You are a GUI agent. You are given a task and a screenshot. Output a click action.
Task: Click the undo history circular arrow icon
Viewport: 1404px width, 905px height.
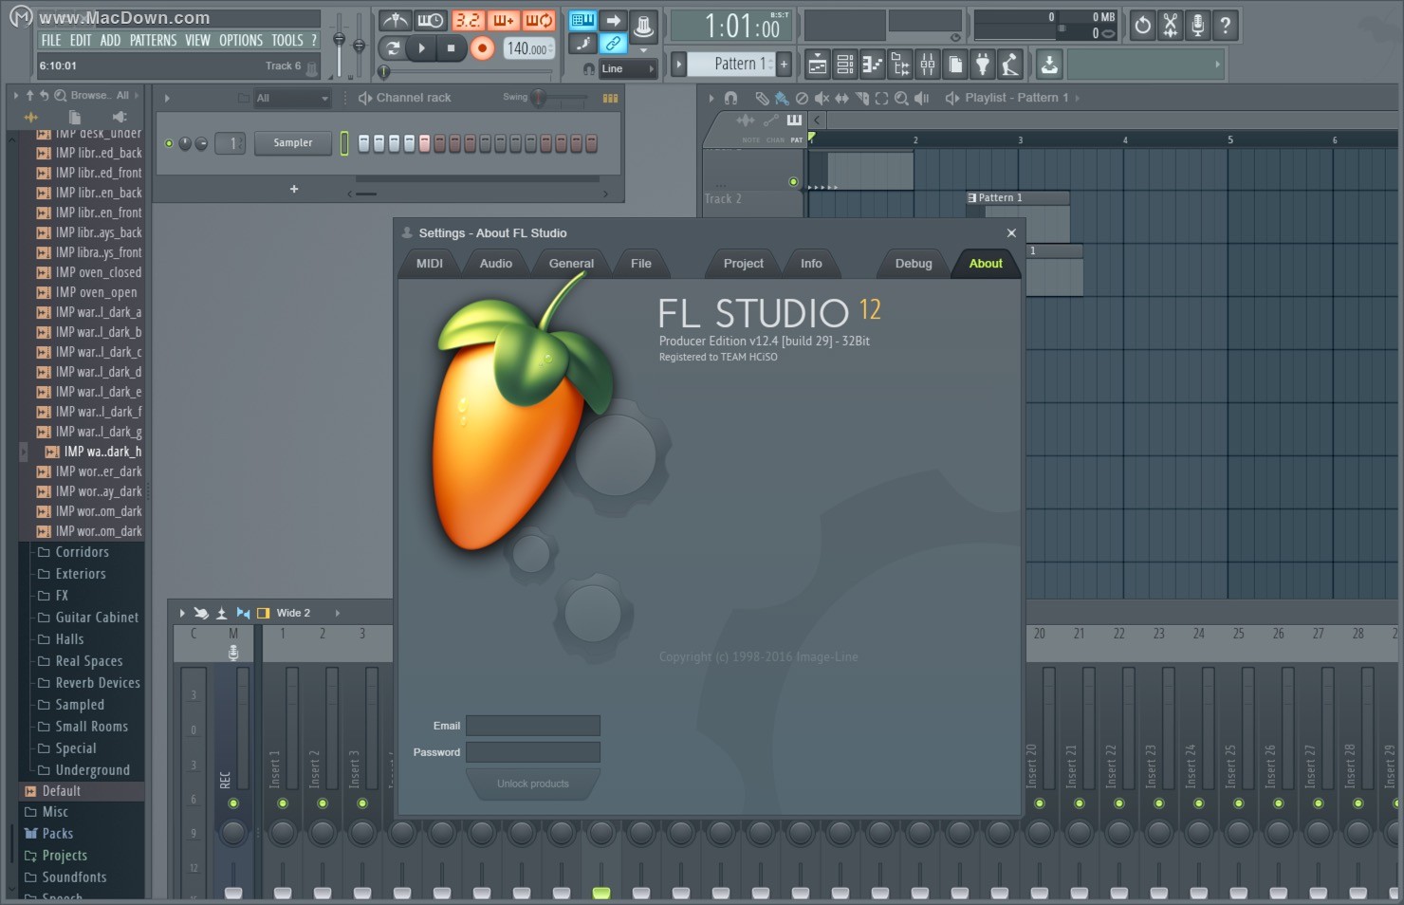click(x=1142, y=26)
